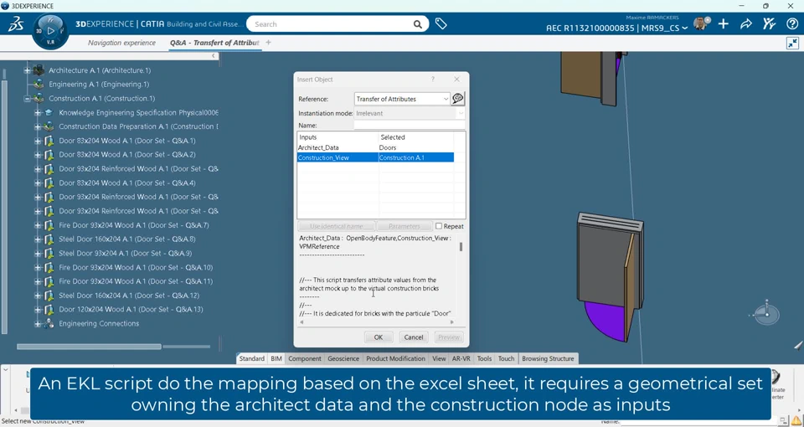Expand Construction Data Preparation A.1 node
Viewport: 804px width, 427px height.
(x=38, y=126)
